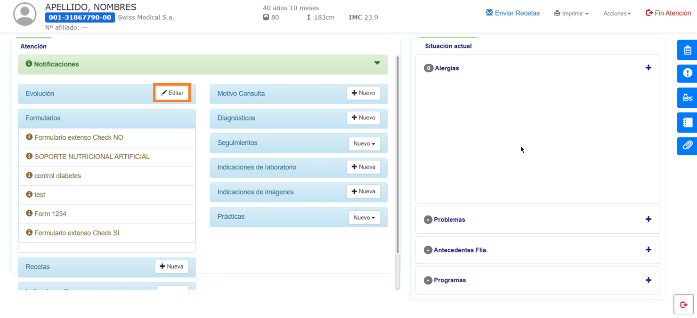Open the exclamation alert sidebar icon
The width and height of the screenshot is (697, 318).
pyautogui.click(x=687, y=73)
